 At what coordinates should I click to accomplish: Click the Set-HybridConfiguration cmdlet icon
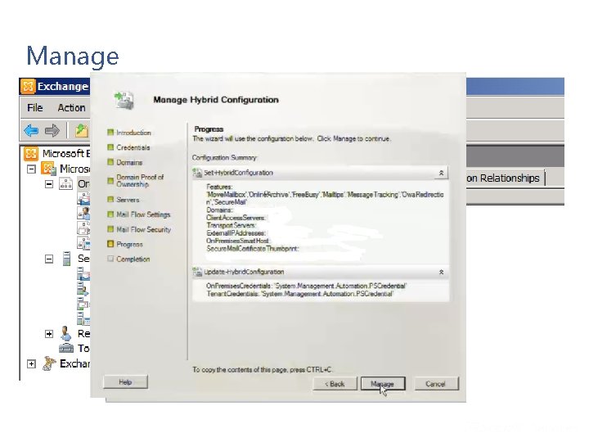pyautogui.click(x=197, y=173)
